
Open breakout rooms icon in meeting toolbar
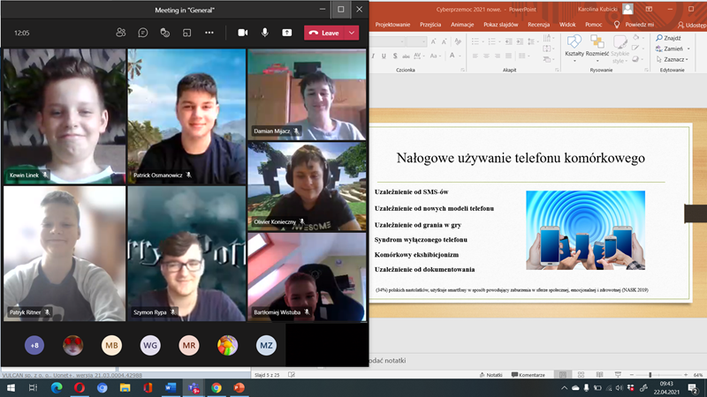coord(186,33)
